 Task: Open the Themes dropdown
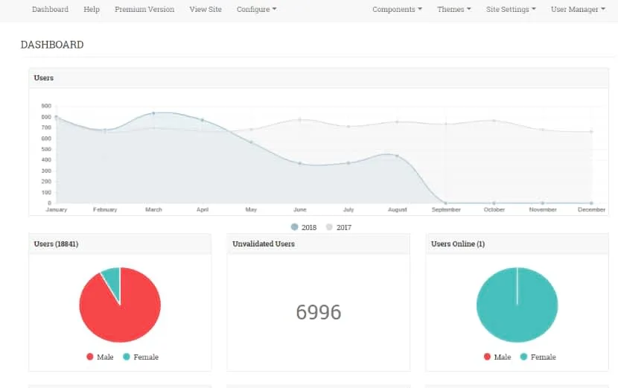tap(453, 9)
